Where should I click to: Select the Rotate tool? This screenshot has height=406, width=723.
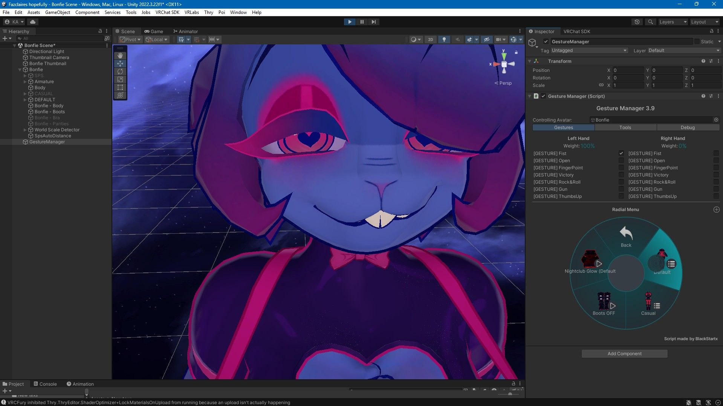pos(120,71)
